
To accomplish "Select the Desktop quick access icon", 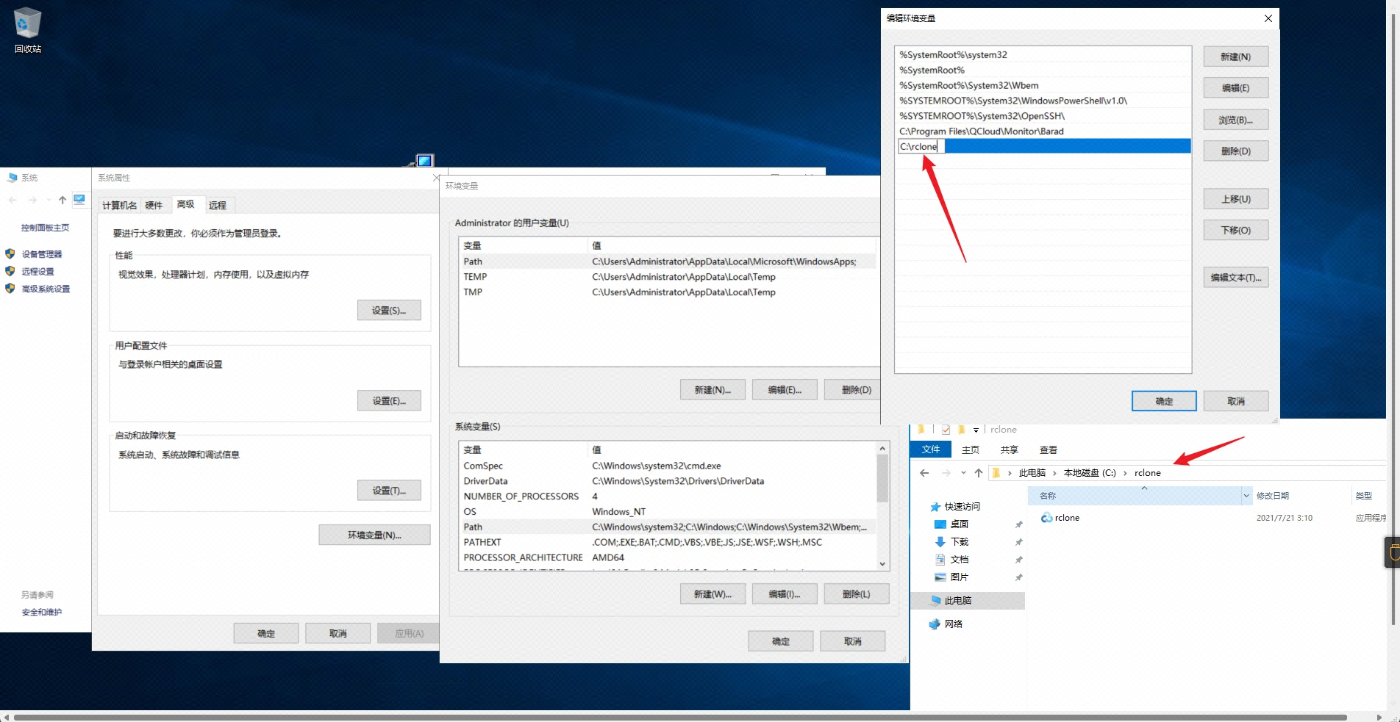I will click(940, 524).
